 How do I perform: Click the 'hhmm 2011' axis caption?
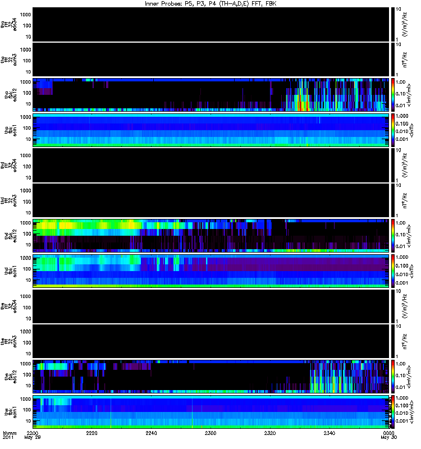(10, 436)
